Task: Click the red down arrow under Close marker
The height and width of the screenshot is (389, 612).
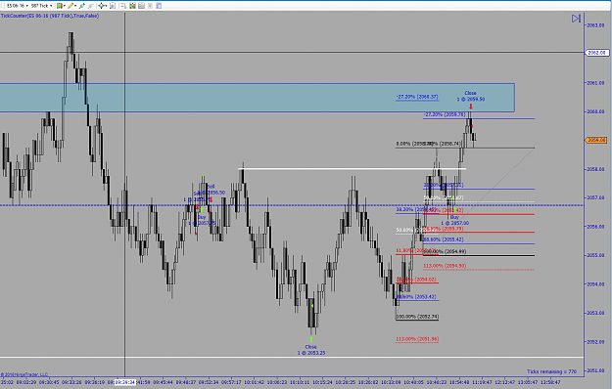Action: 471,107
